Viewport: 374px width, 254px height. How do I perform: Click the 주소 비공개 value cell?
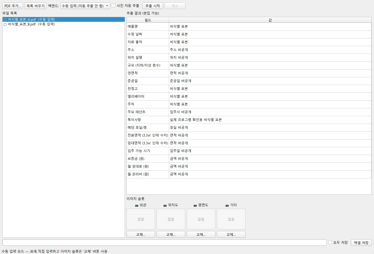tap(270, 50)
